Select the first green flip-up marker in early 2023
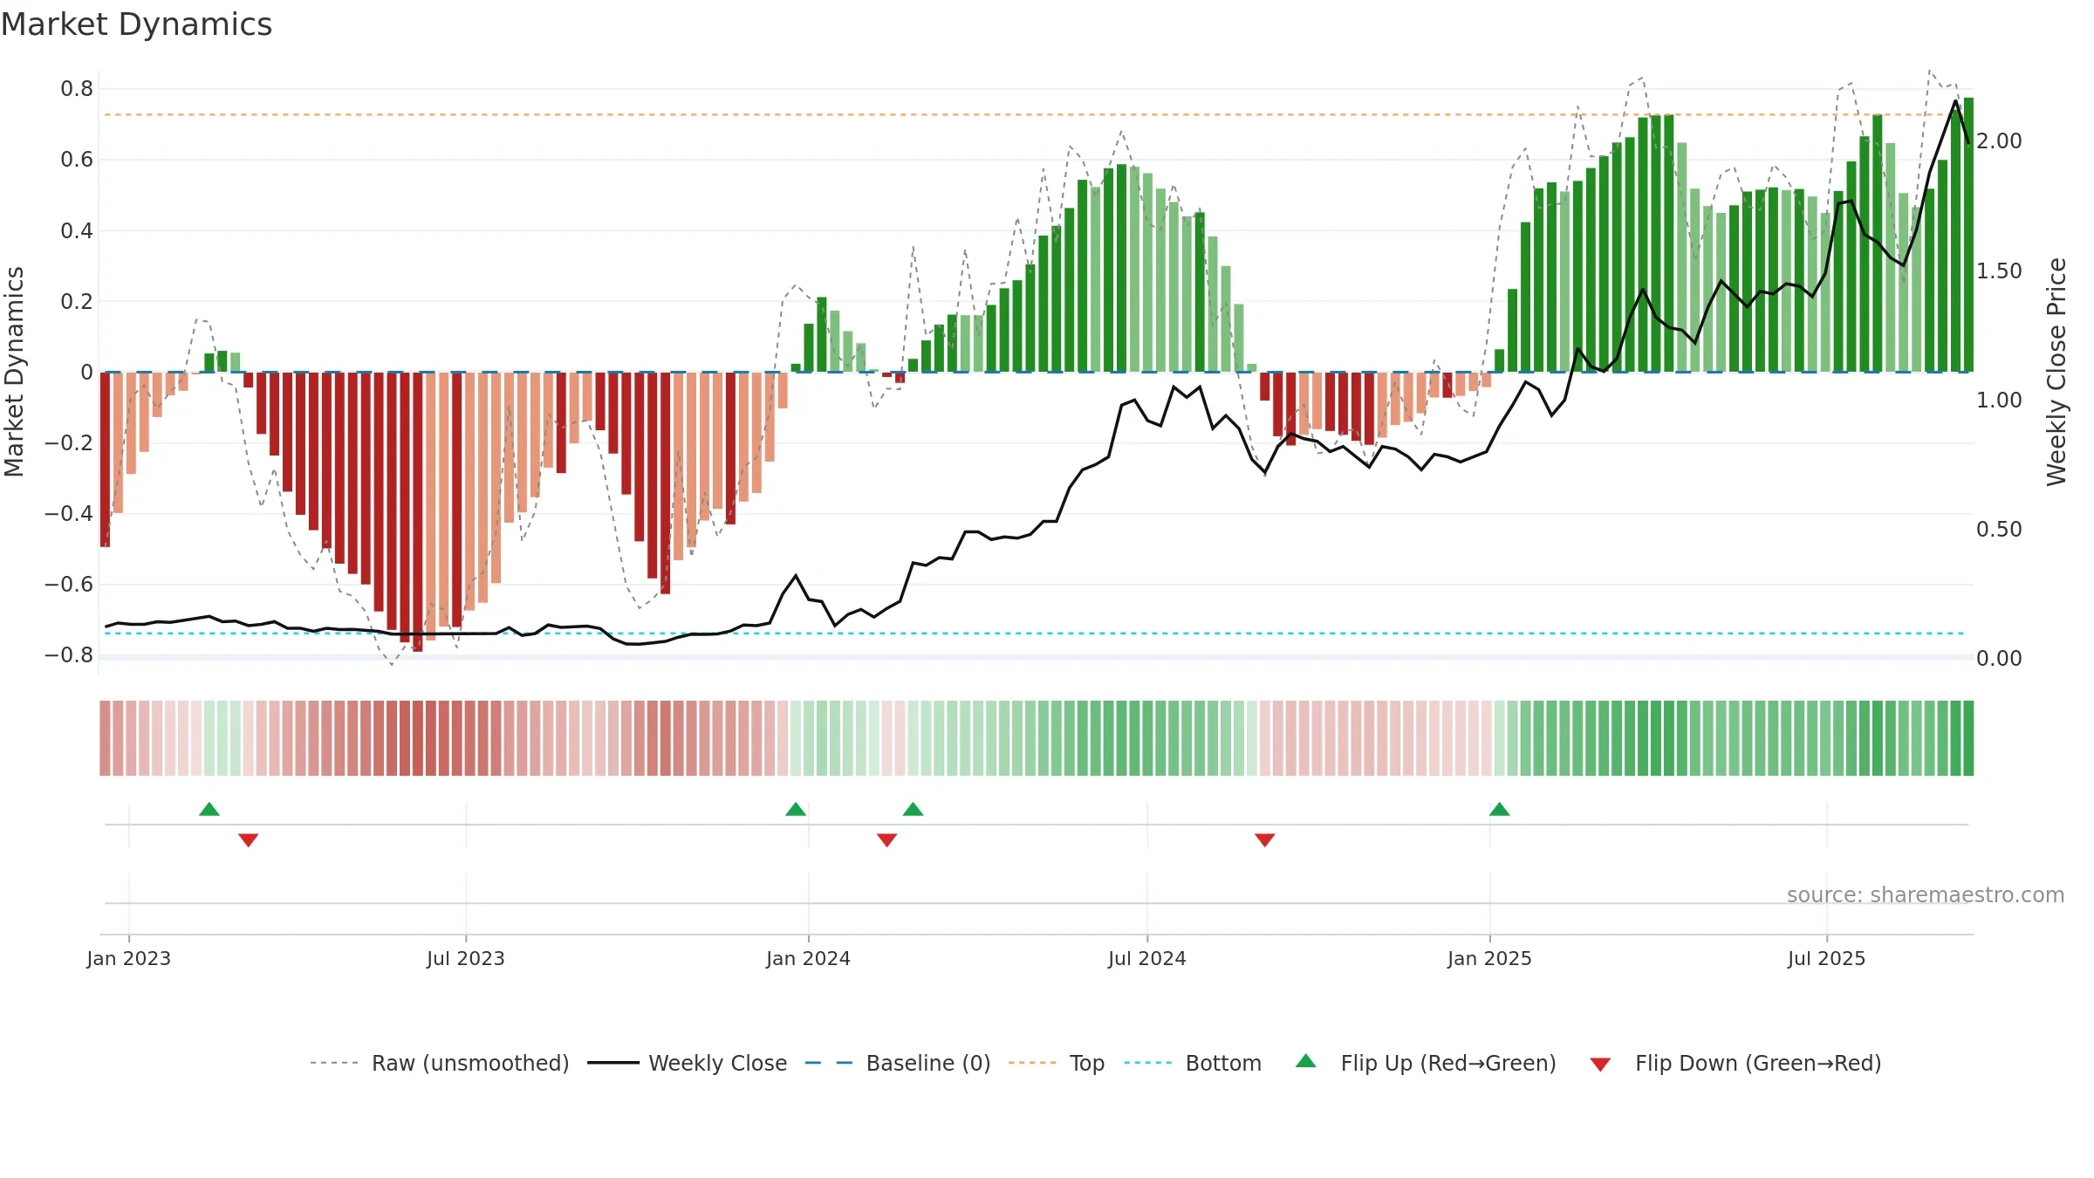Viewport: 2094px width, 1178px height. click(209, 809)
